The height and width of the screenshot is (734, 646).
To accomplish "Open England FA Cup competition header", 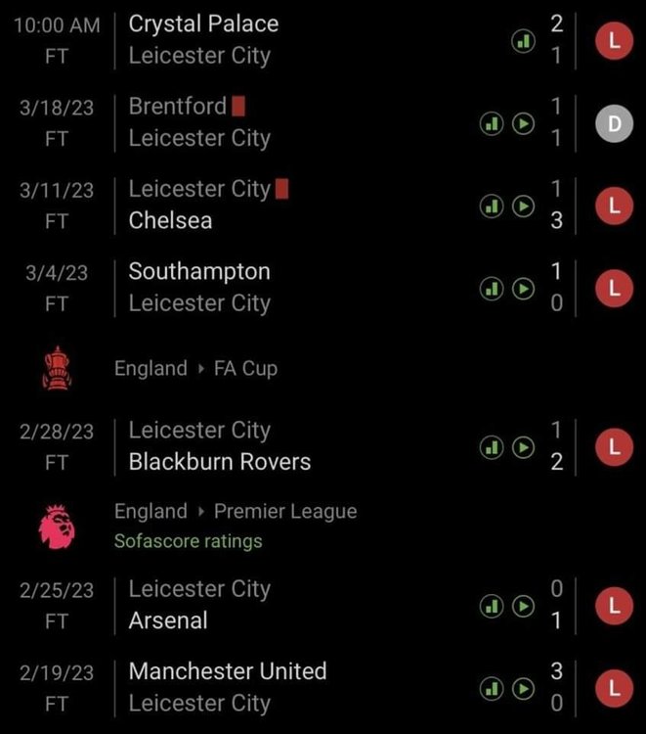I will (195, 368).
